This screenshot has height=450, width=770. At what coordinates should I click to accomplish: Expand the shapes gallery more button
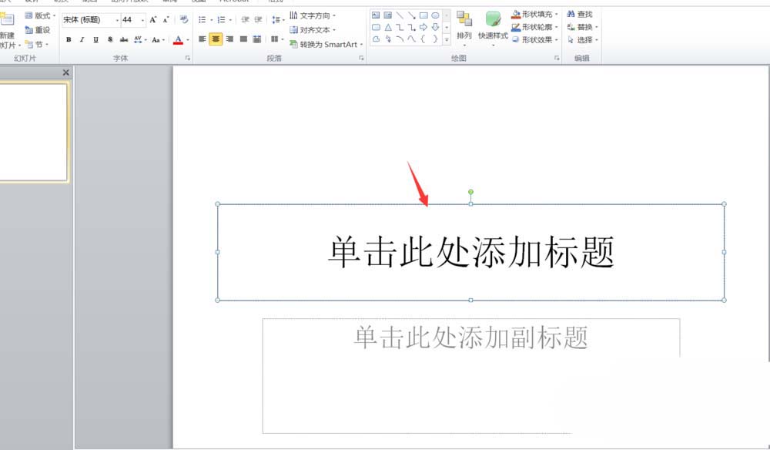point(447,39)
